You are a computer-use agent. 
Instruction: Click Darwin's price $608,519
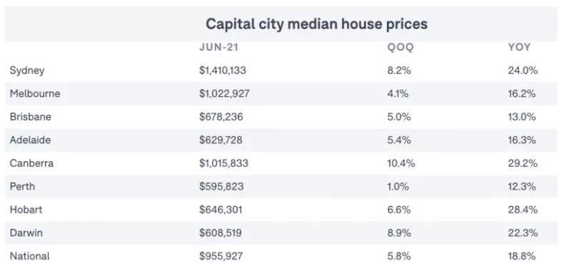(x=221, y=233)
